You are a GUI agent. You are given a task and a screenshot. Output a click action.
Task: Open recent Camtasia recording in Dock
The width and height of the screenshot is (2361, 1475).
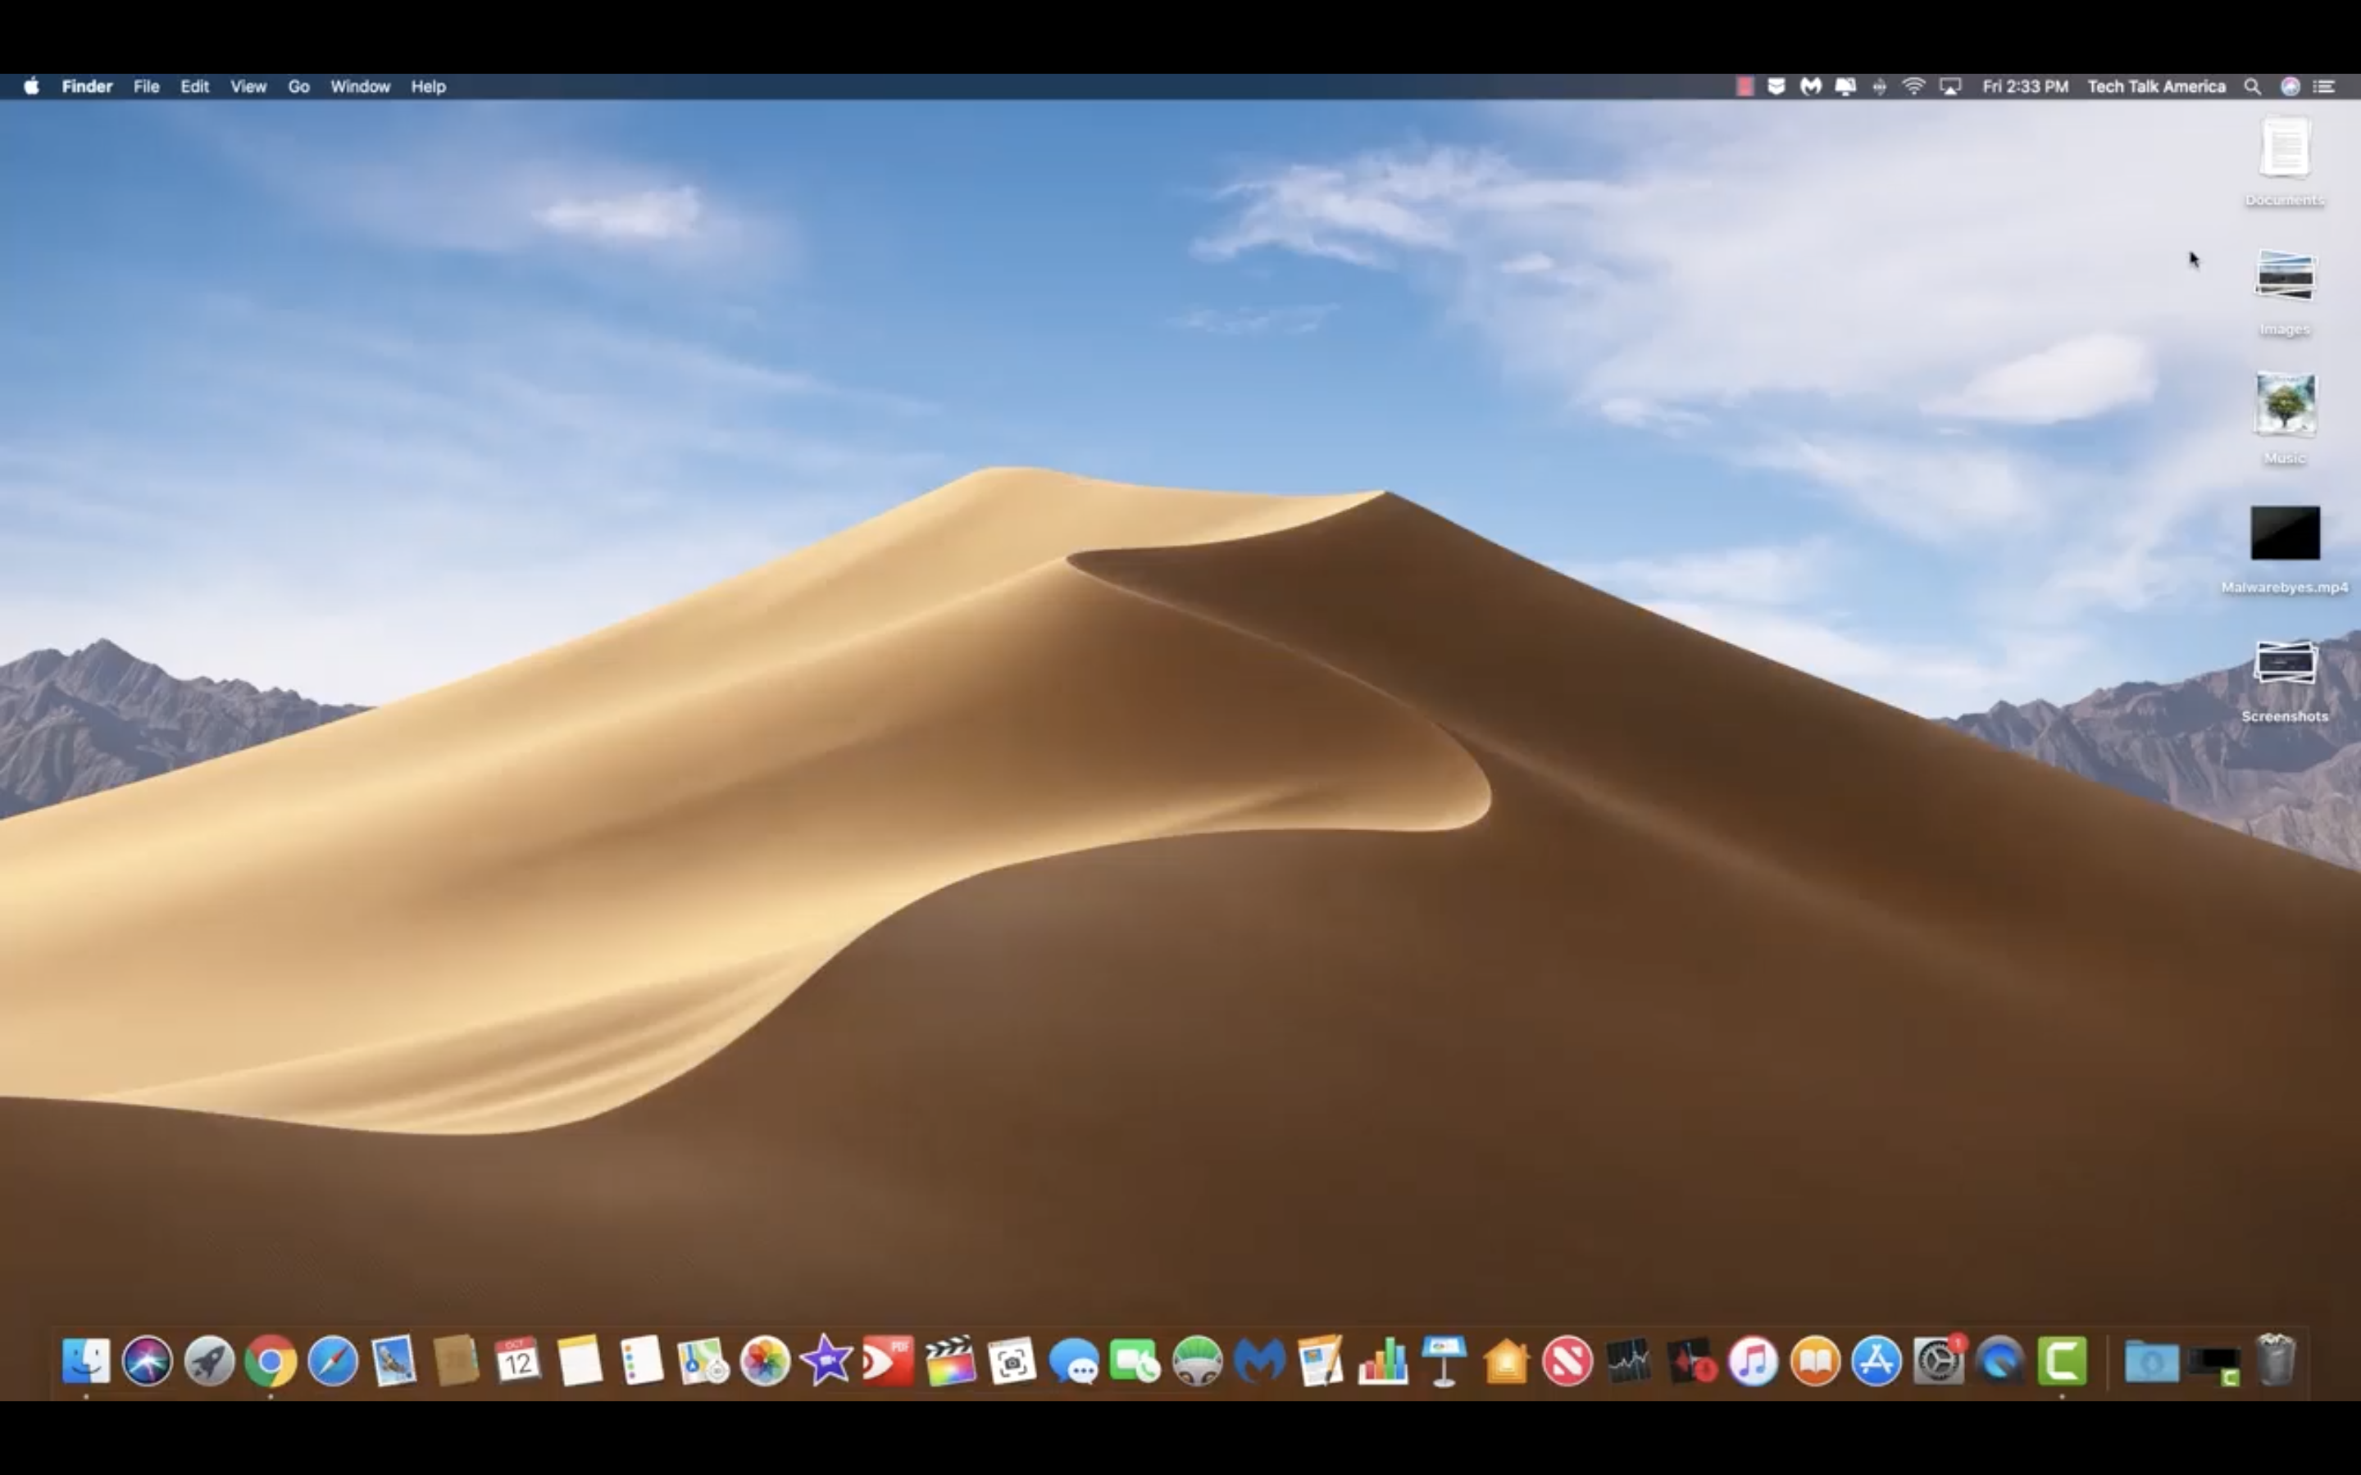2213,1364
